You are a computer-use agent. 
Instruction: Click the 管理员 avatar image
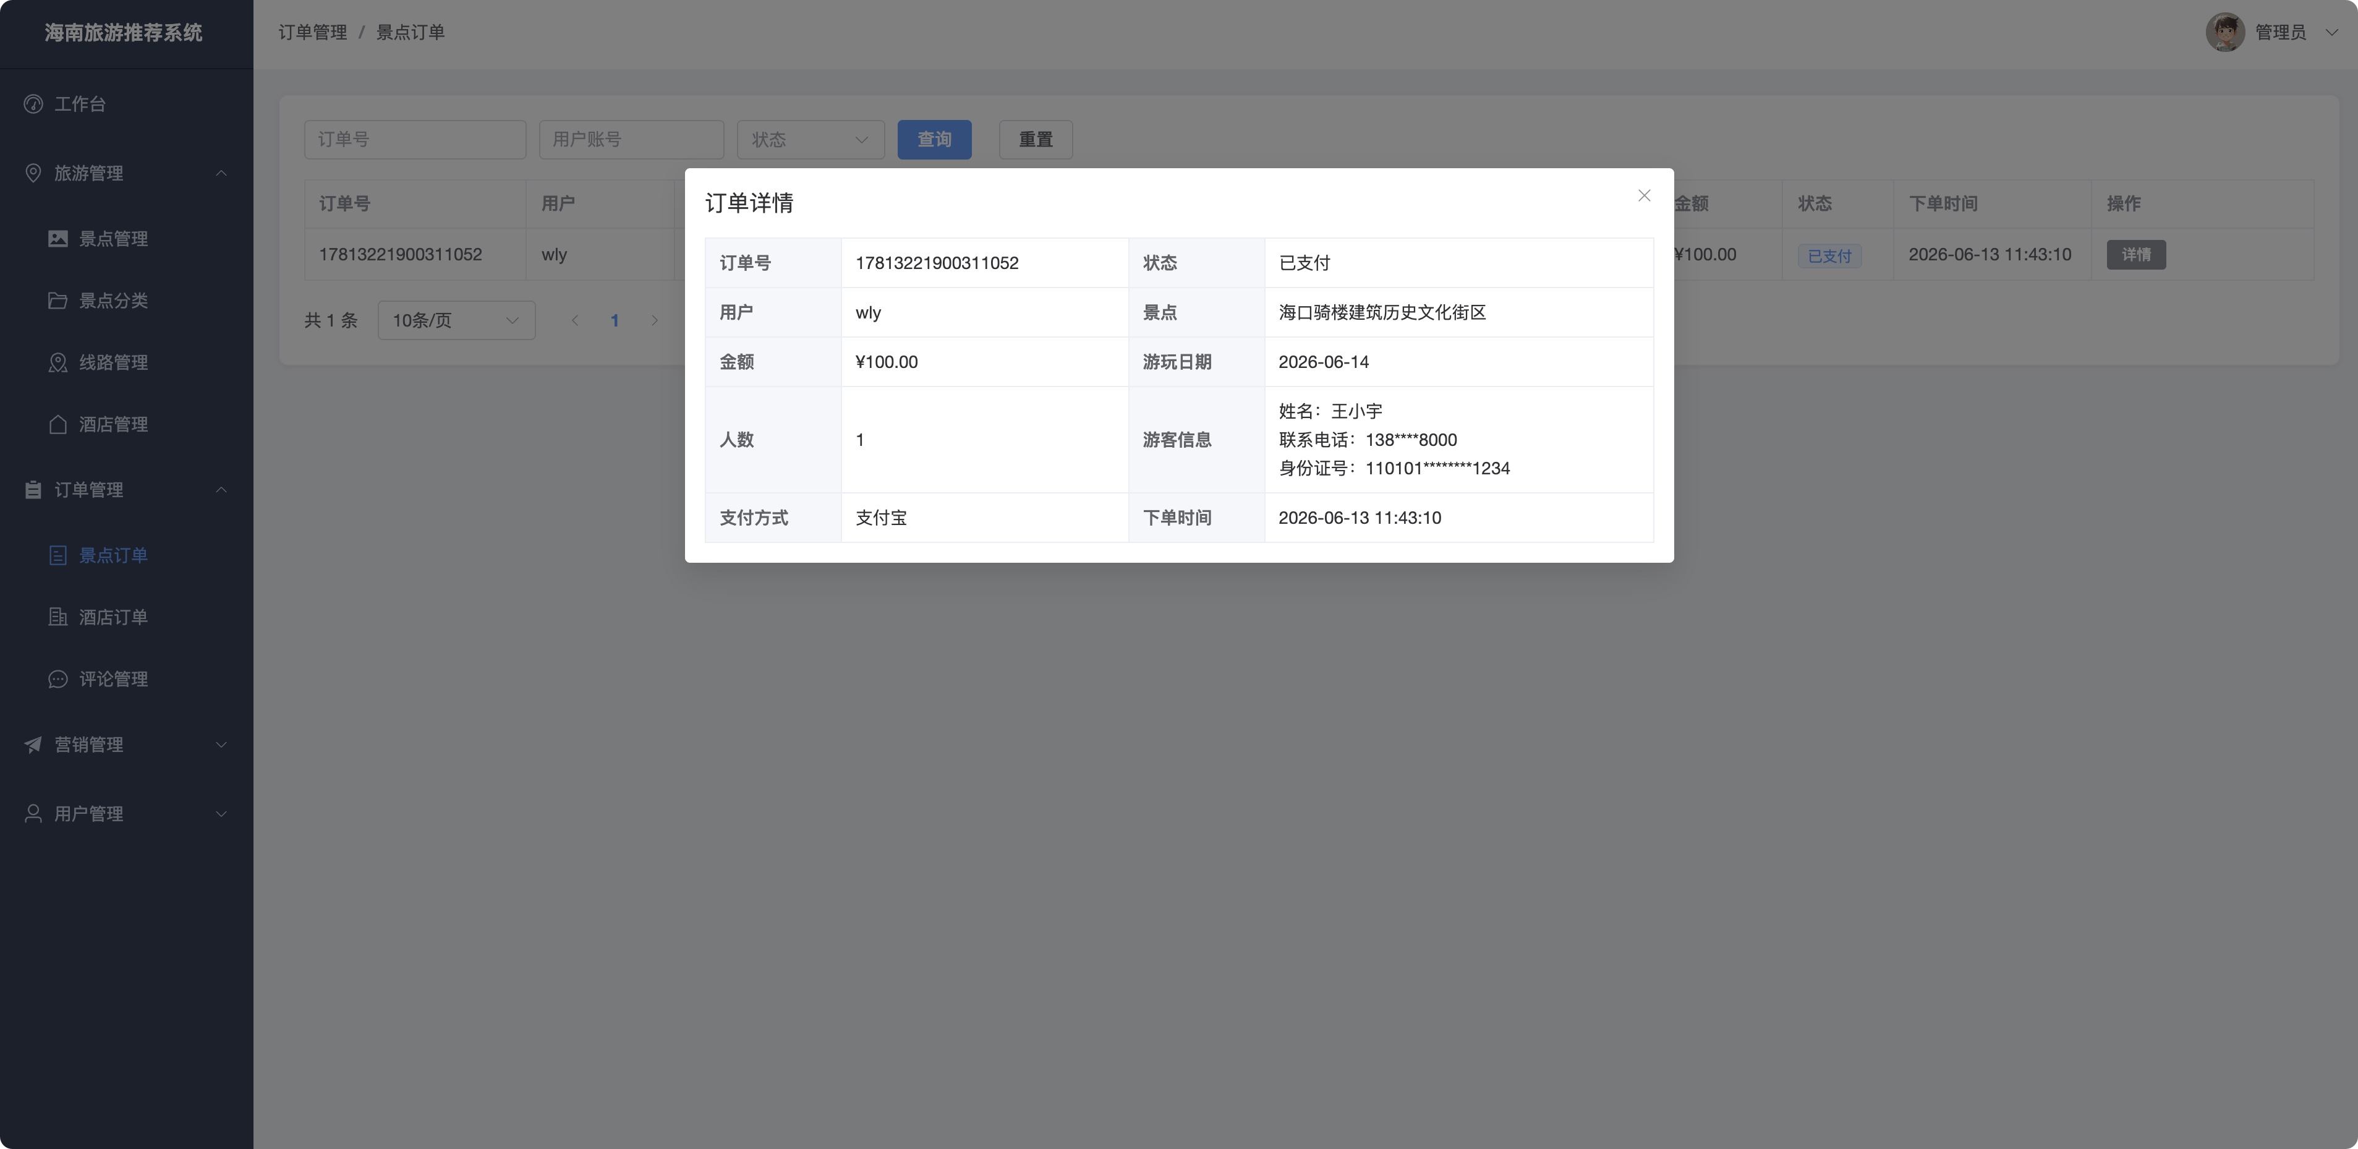tap(2225, 32)
